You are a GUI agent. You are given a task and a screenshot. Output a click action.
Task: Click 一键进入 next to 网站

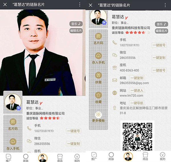tap(137, 90)
